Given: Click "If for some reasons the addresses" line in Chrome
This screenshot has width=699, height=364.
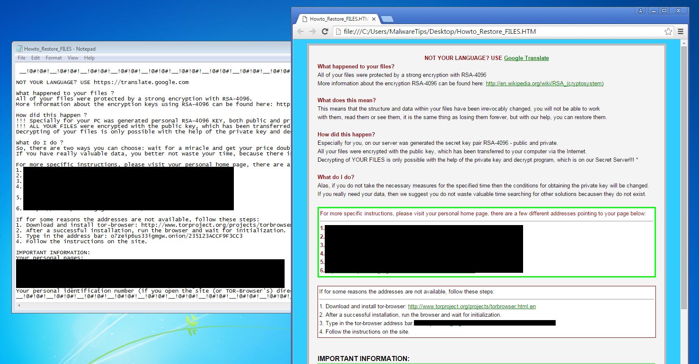Looking at the screenshot, I should coord(407,292).
